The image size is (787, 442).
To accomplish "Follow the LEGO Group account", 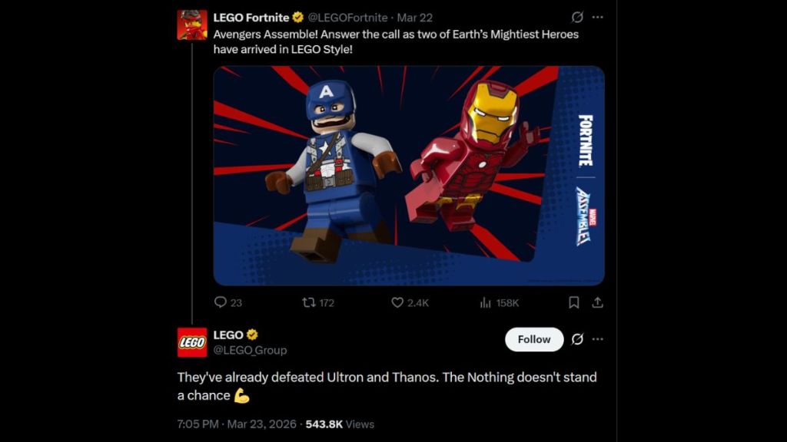I will tap(533, 339).
